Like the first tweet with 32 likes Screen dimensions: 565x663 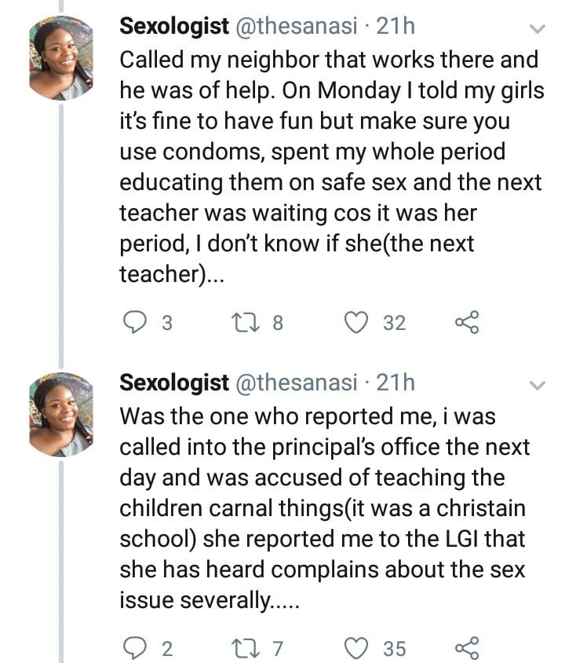(x=359, y=323)
